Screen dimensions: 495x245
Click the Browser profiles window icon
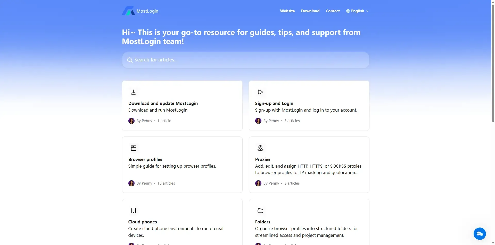pyautogui.click(x=134, y=148)
